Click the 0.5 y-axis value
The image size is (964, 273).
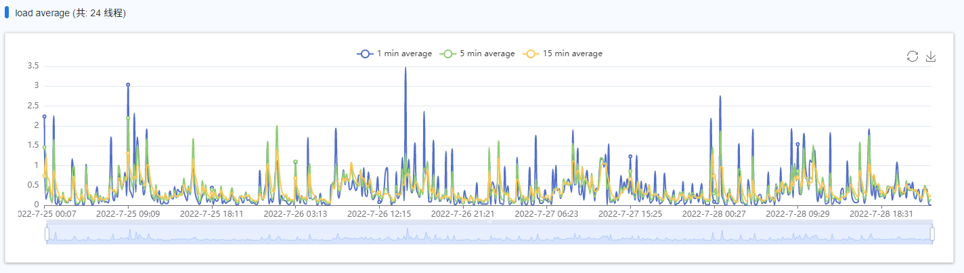[x=32, y=185]
